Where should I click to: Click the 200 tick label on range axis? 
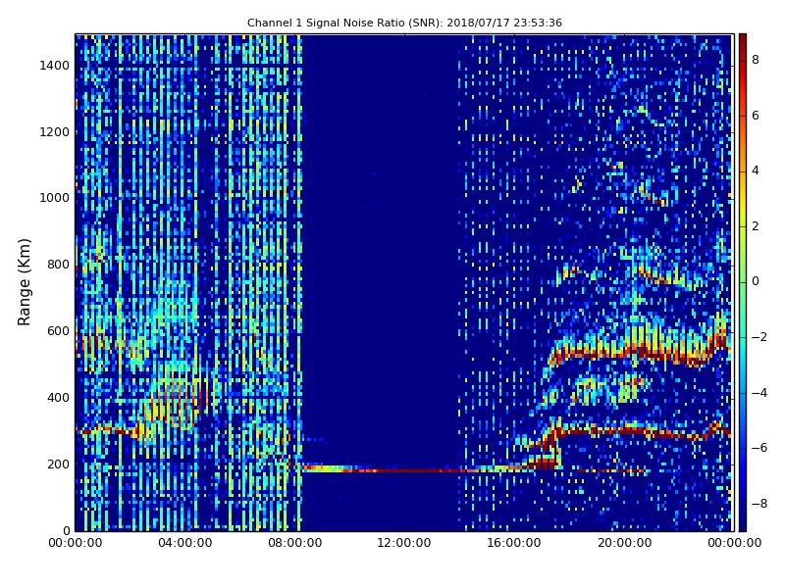click(58, 464)
